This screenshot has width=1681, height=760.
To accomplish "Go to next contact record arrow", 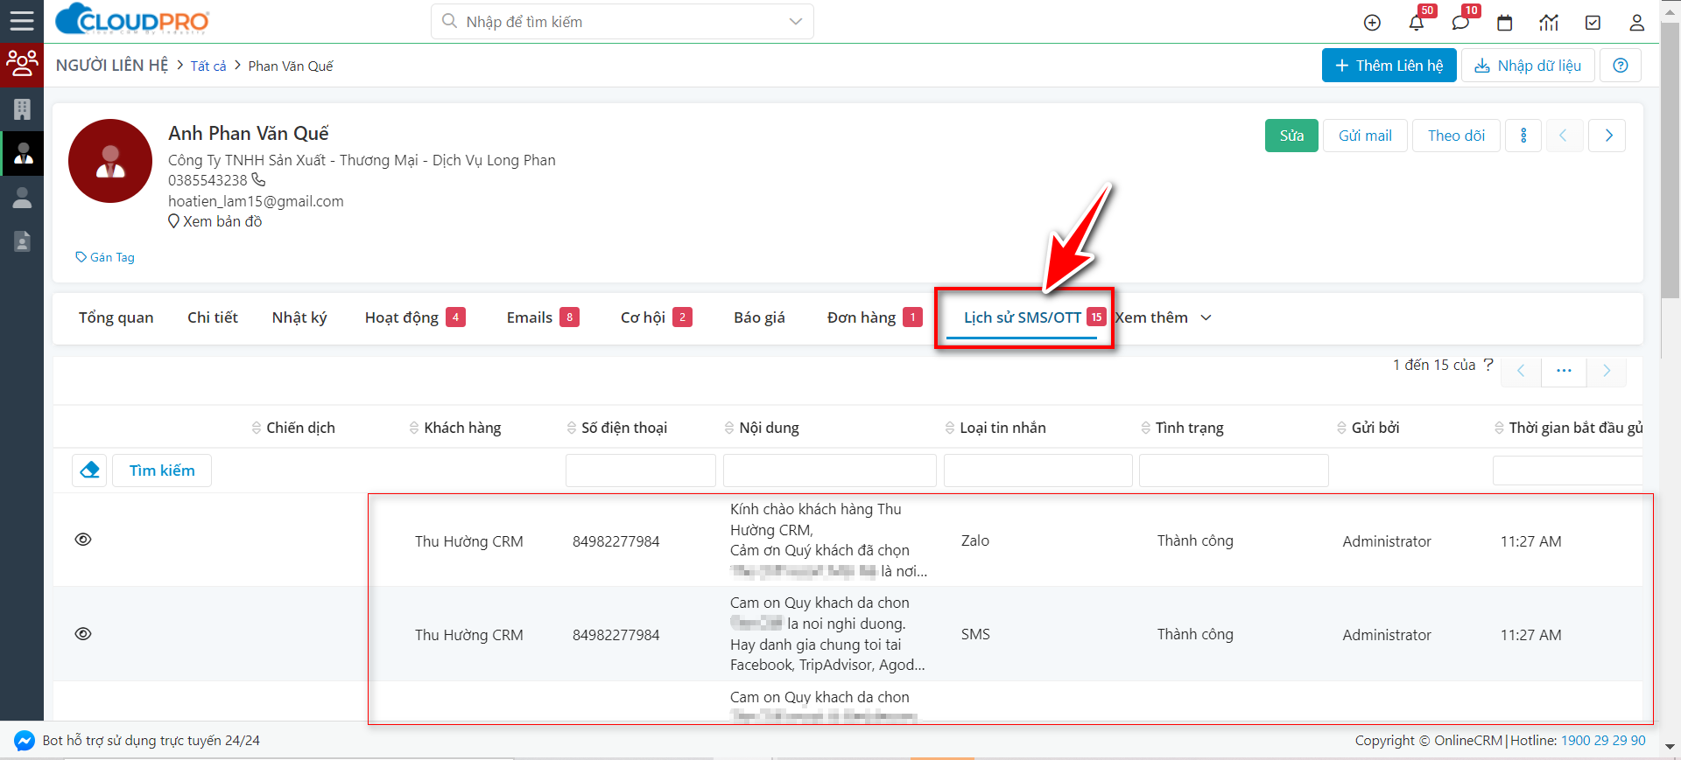I will 1608,136.
